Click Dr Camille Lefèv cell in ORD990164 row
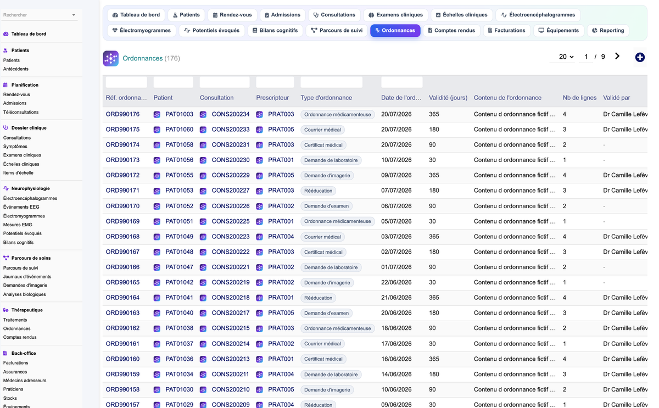Image resolution: width=659 pixels, height=408 pixels. (625, 298)
